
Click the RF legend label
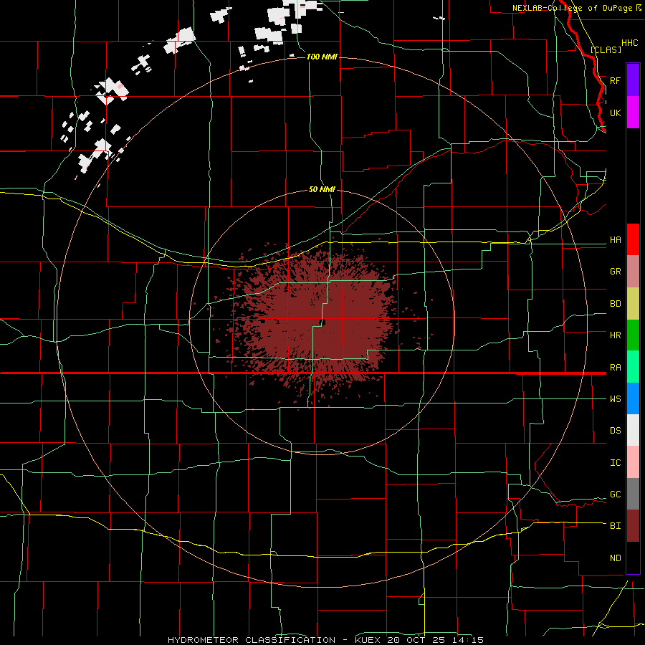(x=615, y=80)
